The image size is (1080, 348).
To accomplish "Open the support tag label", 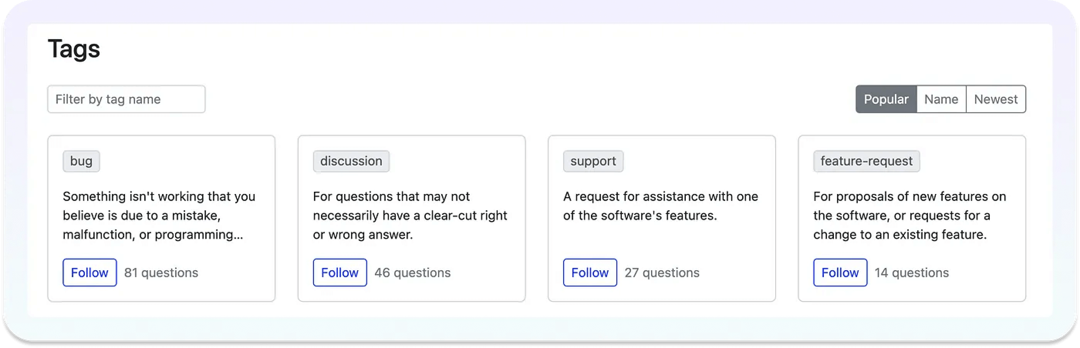I will pyautogui.click(x=593, y=161).
